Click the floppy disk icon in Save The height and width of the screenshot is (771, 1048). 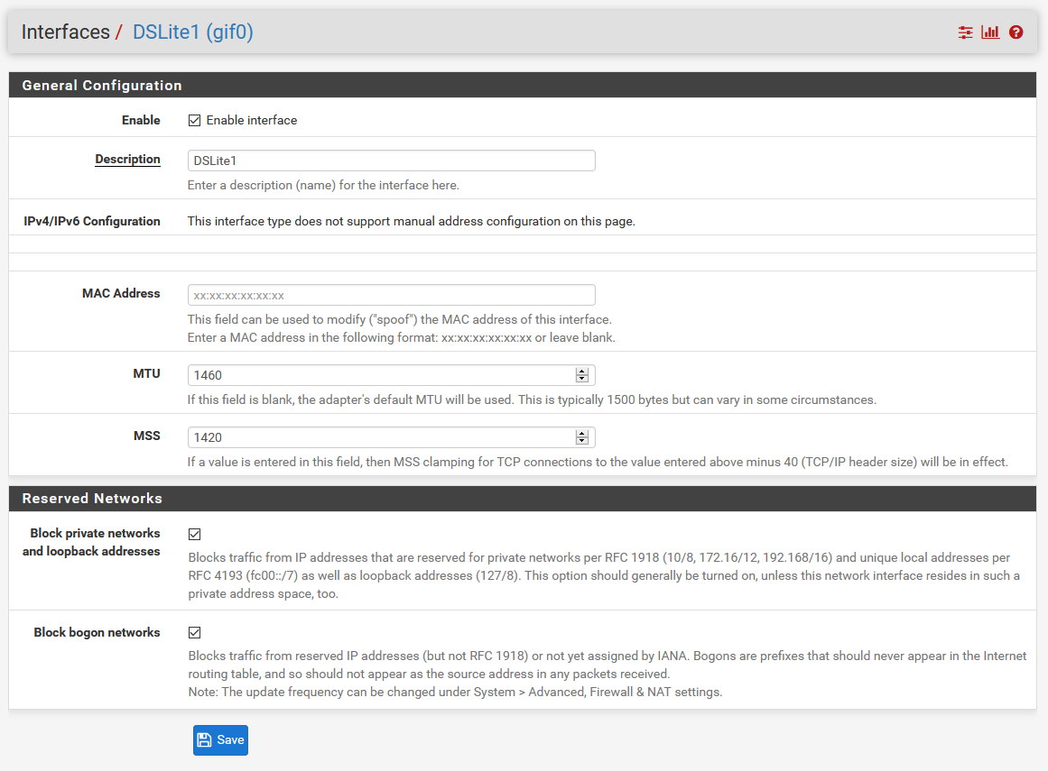(205, 740)
